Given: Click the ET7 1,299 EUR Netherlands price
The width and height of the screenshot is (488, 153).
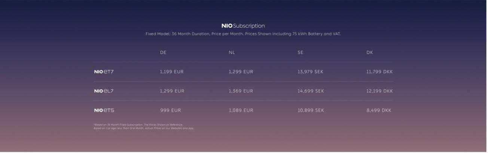Looking at the screenshot, I should pos(241,72).
